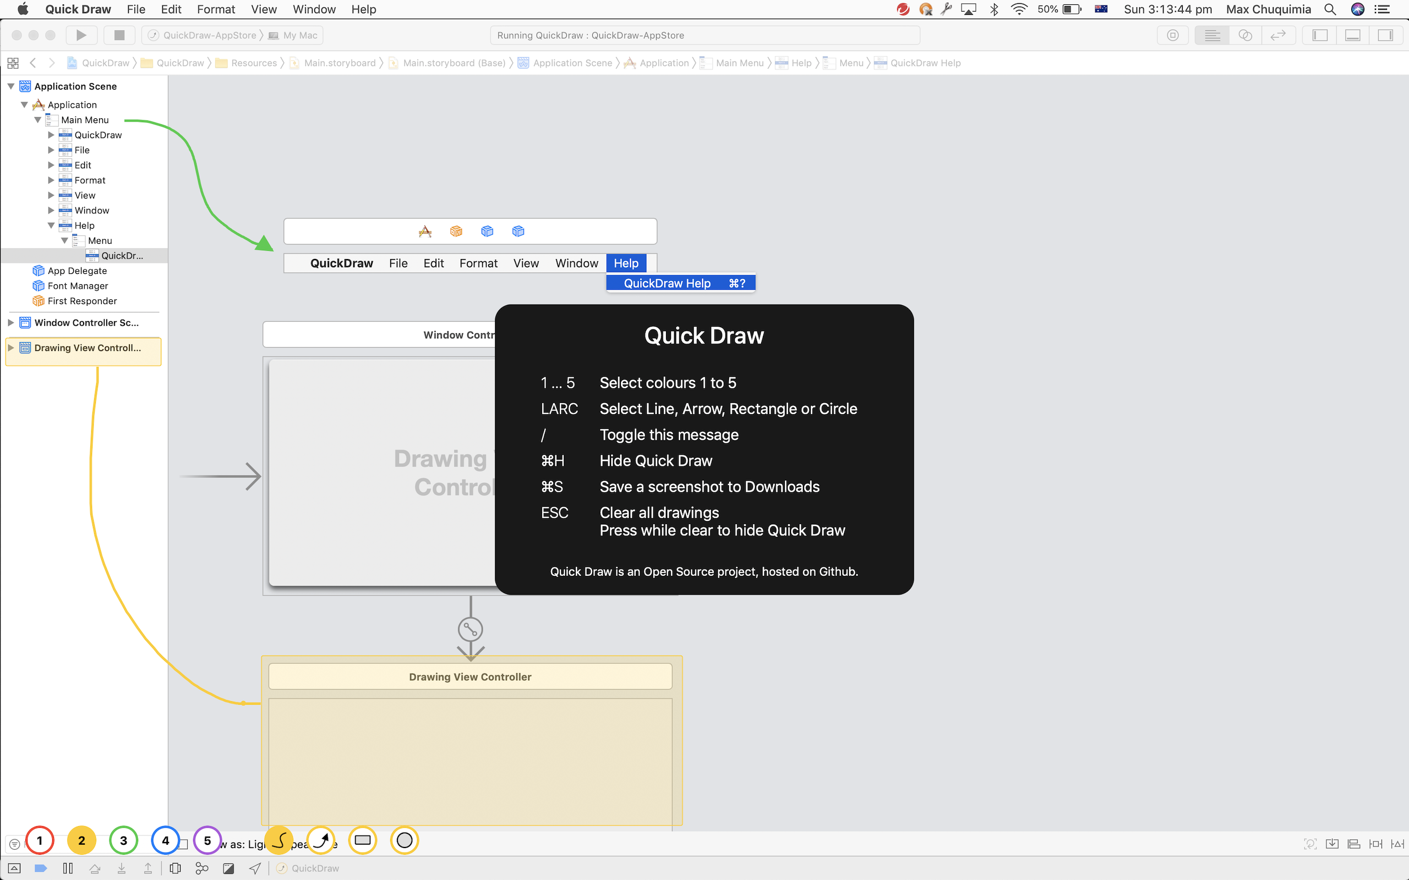Click the Step Out debug button

(x=148, y=868)
